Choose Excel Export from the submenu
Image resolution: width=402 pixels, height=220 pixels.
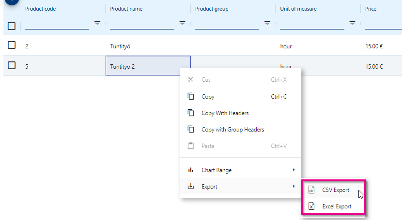point(337,206)
